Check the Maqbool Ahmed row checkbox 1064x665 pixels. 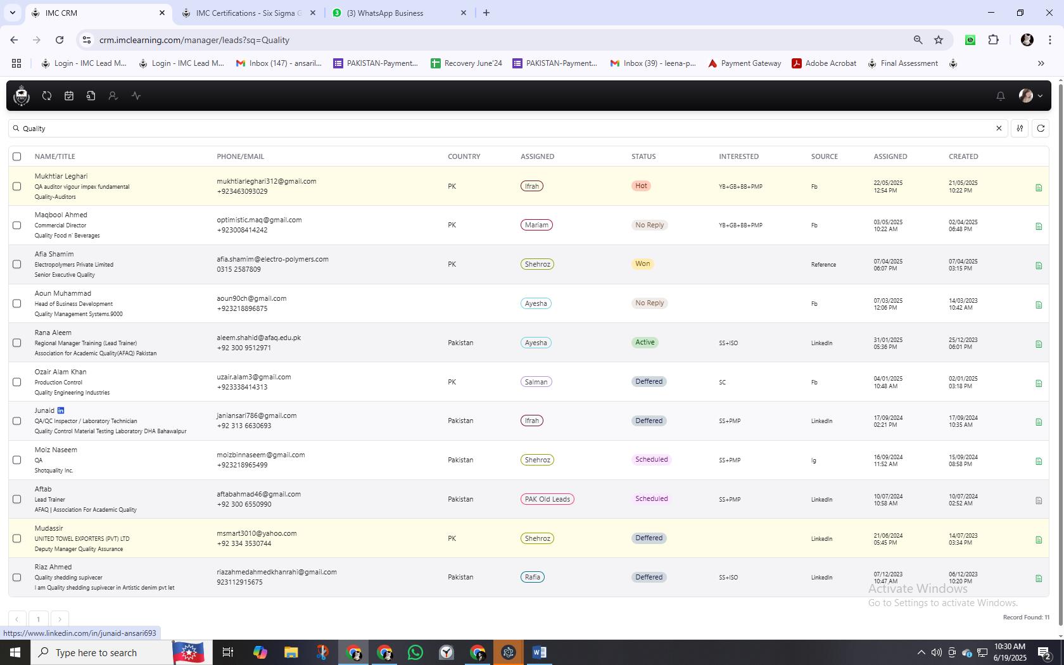[17, 225]
